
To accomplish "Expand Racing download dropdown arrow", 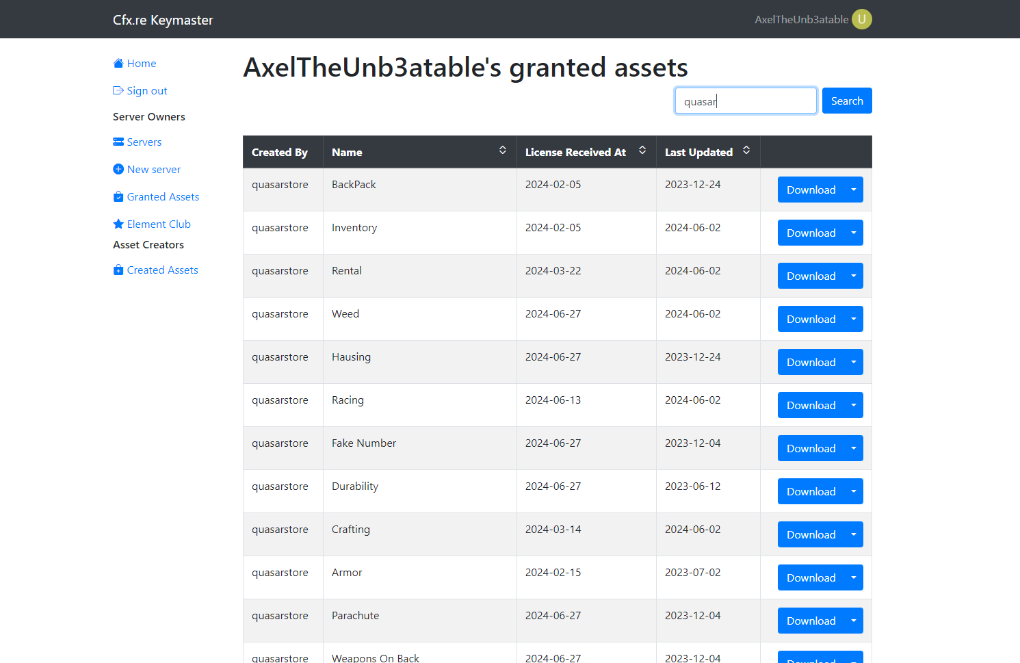I will [854, 405].
